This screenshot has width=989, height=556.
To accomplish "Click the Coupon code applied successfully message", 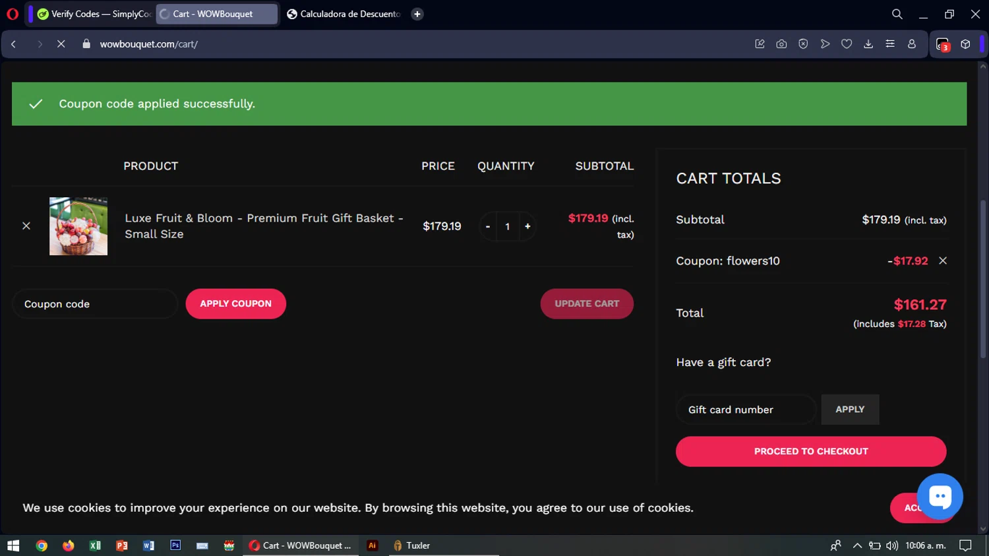I will [x=157, y=104].
